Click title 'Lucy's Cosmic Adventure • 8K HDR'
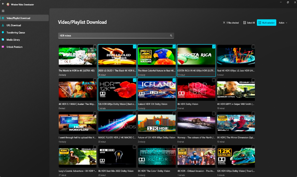Image resolution: width=297 pixels, height=177 pixels. (78, 171)
